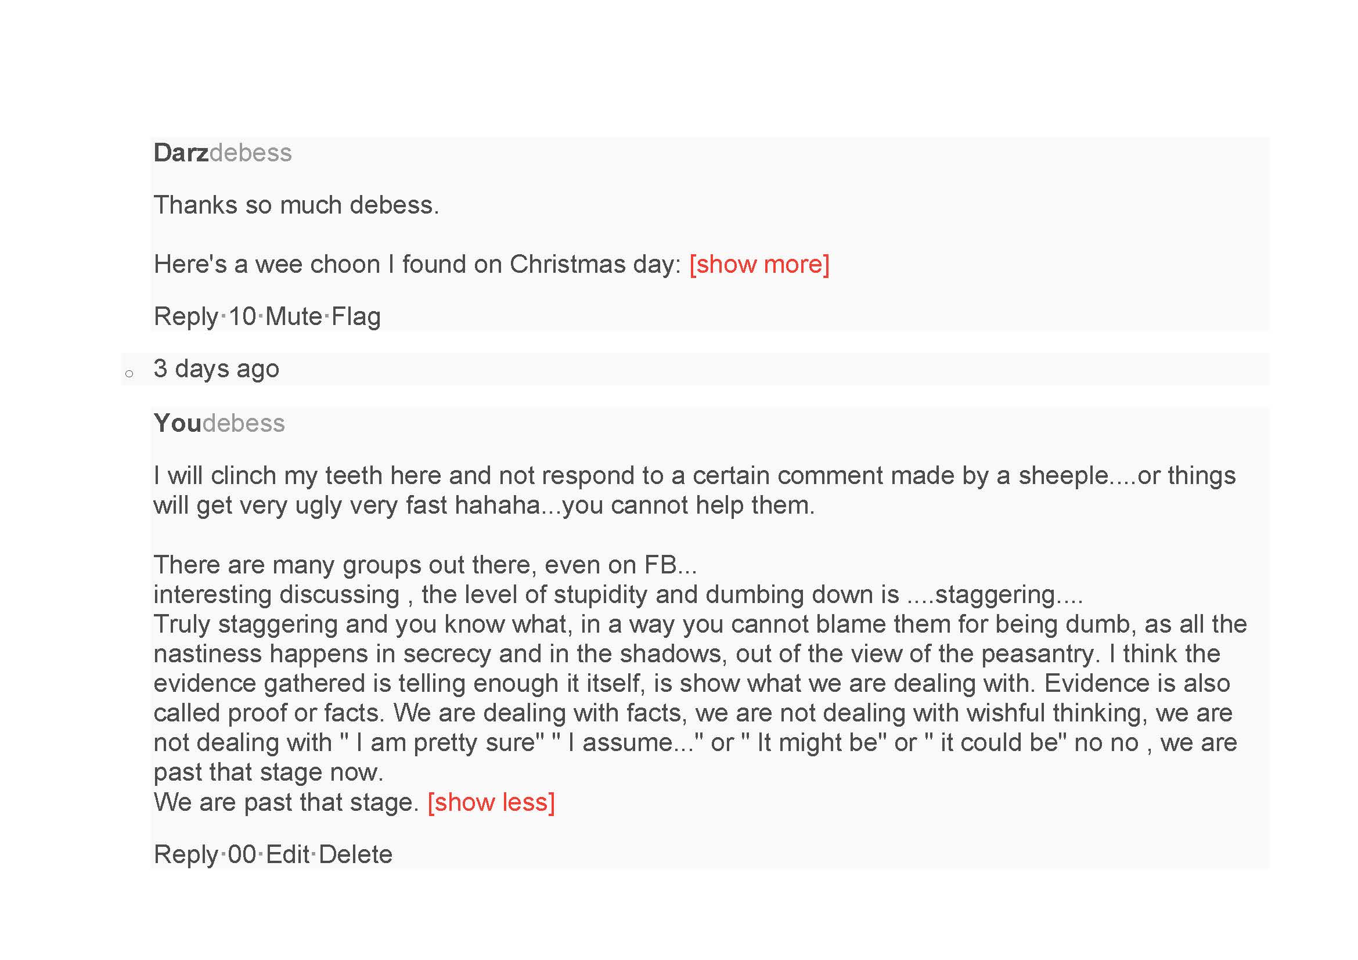
Task: Open the Darz author name
Action: point(181,153)
